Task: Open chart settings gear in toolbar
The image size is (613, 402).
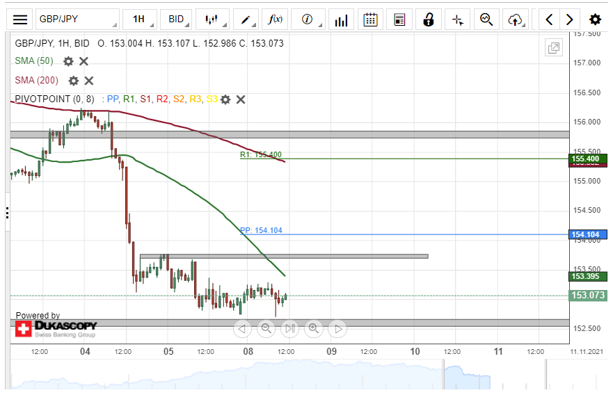Action: [595, 19]
